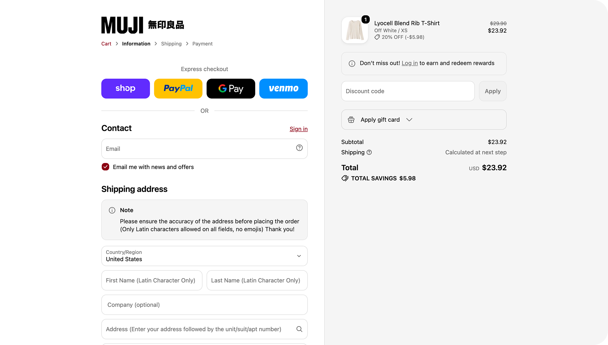Focus the Address input field
This screenshot has height=345, width=608.
(204, 329)
